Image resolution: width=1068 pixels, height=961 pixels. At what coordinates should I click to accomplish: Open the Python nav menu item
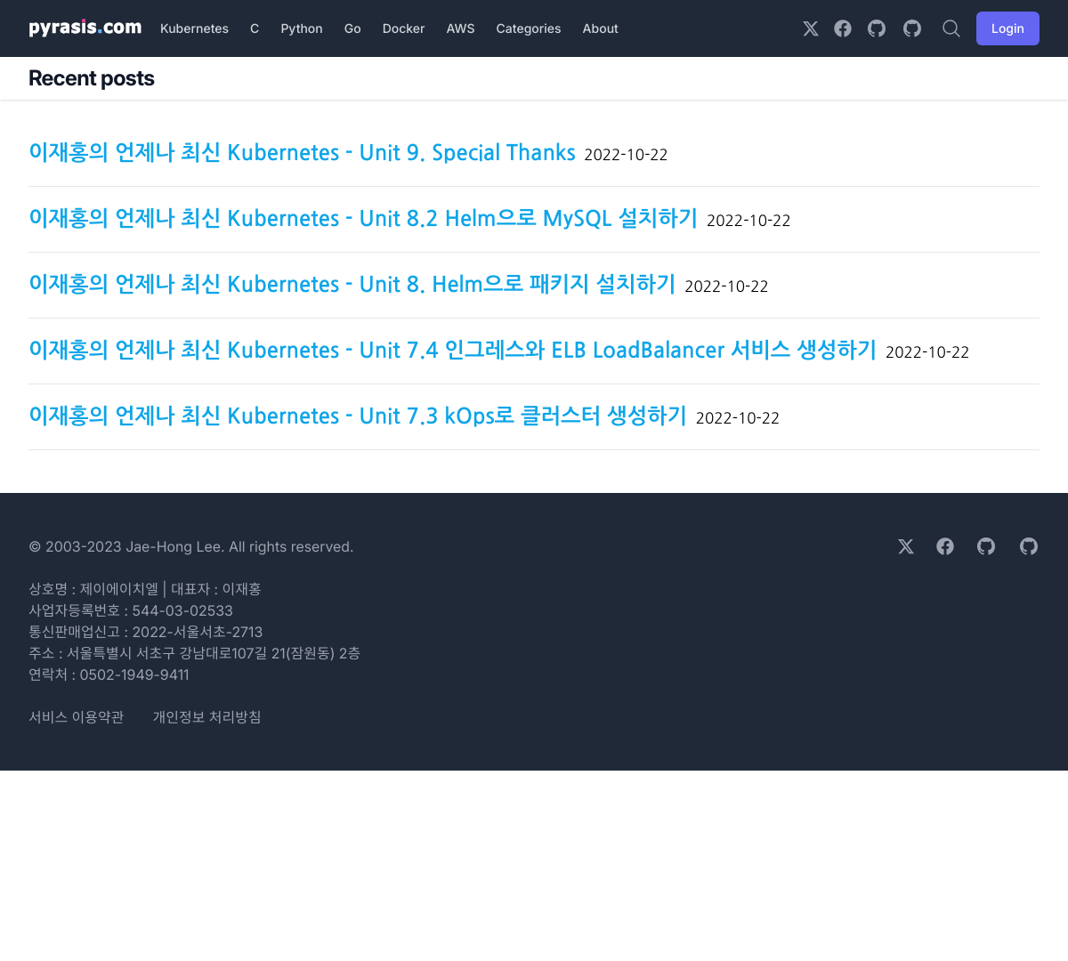coord(302,28)
